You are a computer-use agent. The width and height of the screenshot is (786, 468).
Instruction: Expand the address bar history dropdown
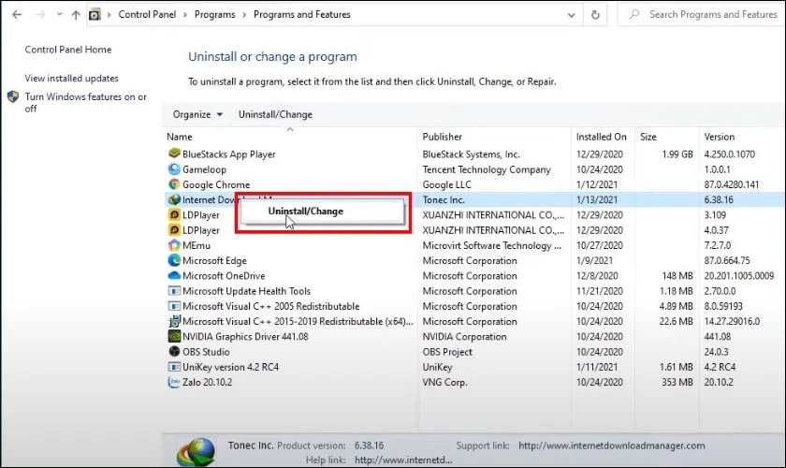[x=571, y=15]
